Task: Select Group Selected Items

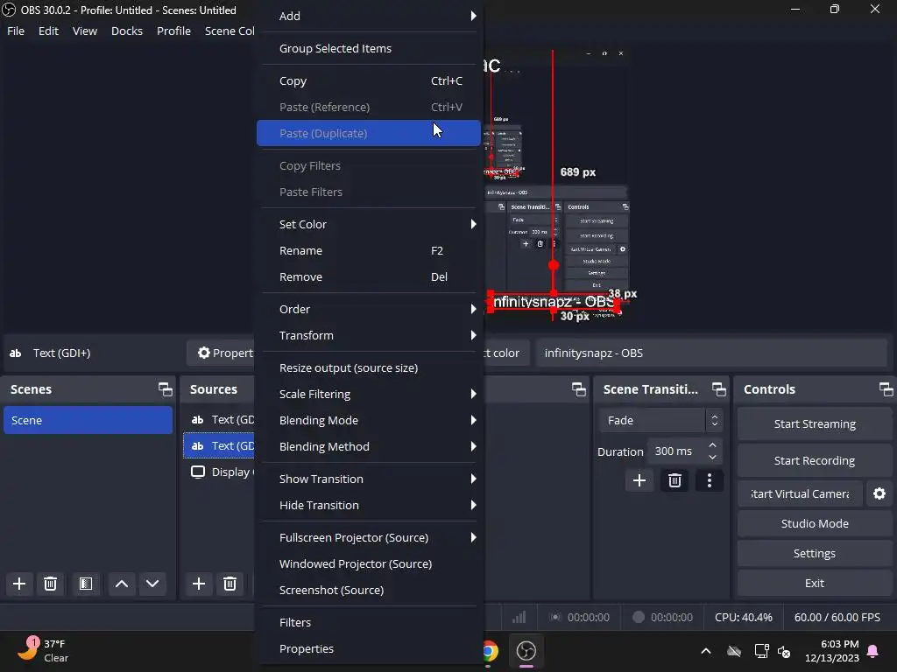Action: tap(369, 49)
